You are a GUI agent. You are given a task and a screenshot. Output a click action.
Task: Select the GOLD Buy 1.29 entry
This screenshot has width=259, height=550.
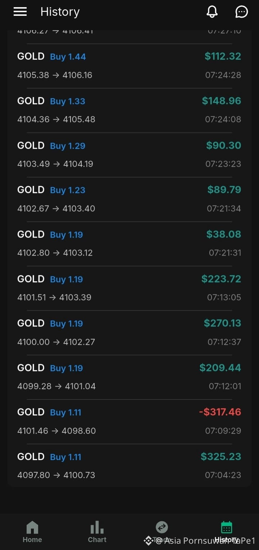click(129, 155)
